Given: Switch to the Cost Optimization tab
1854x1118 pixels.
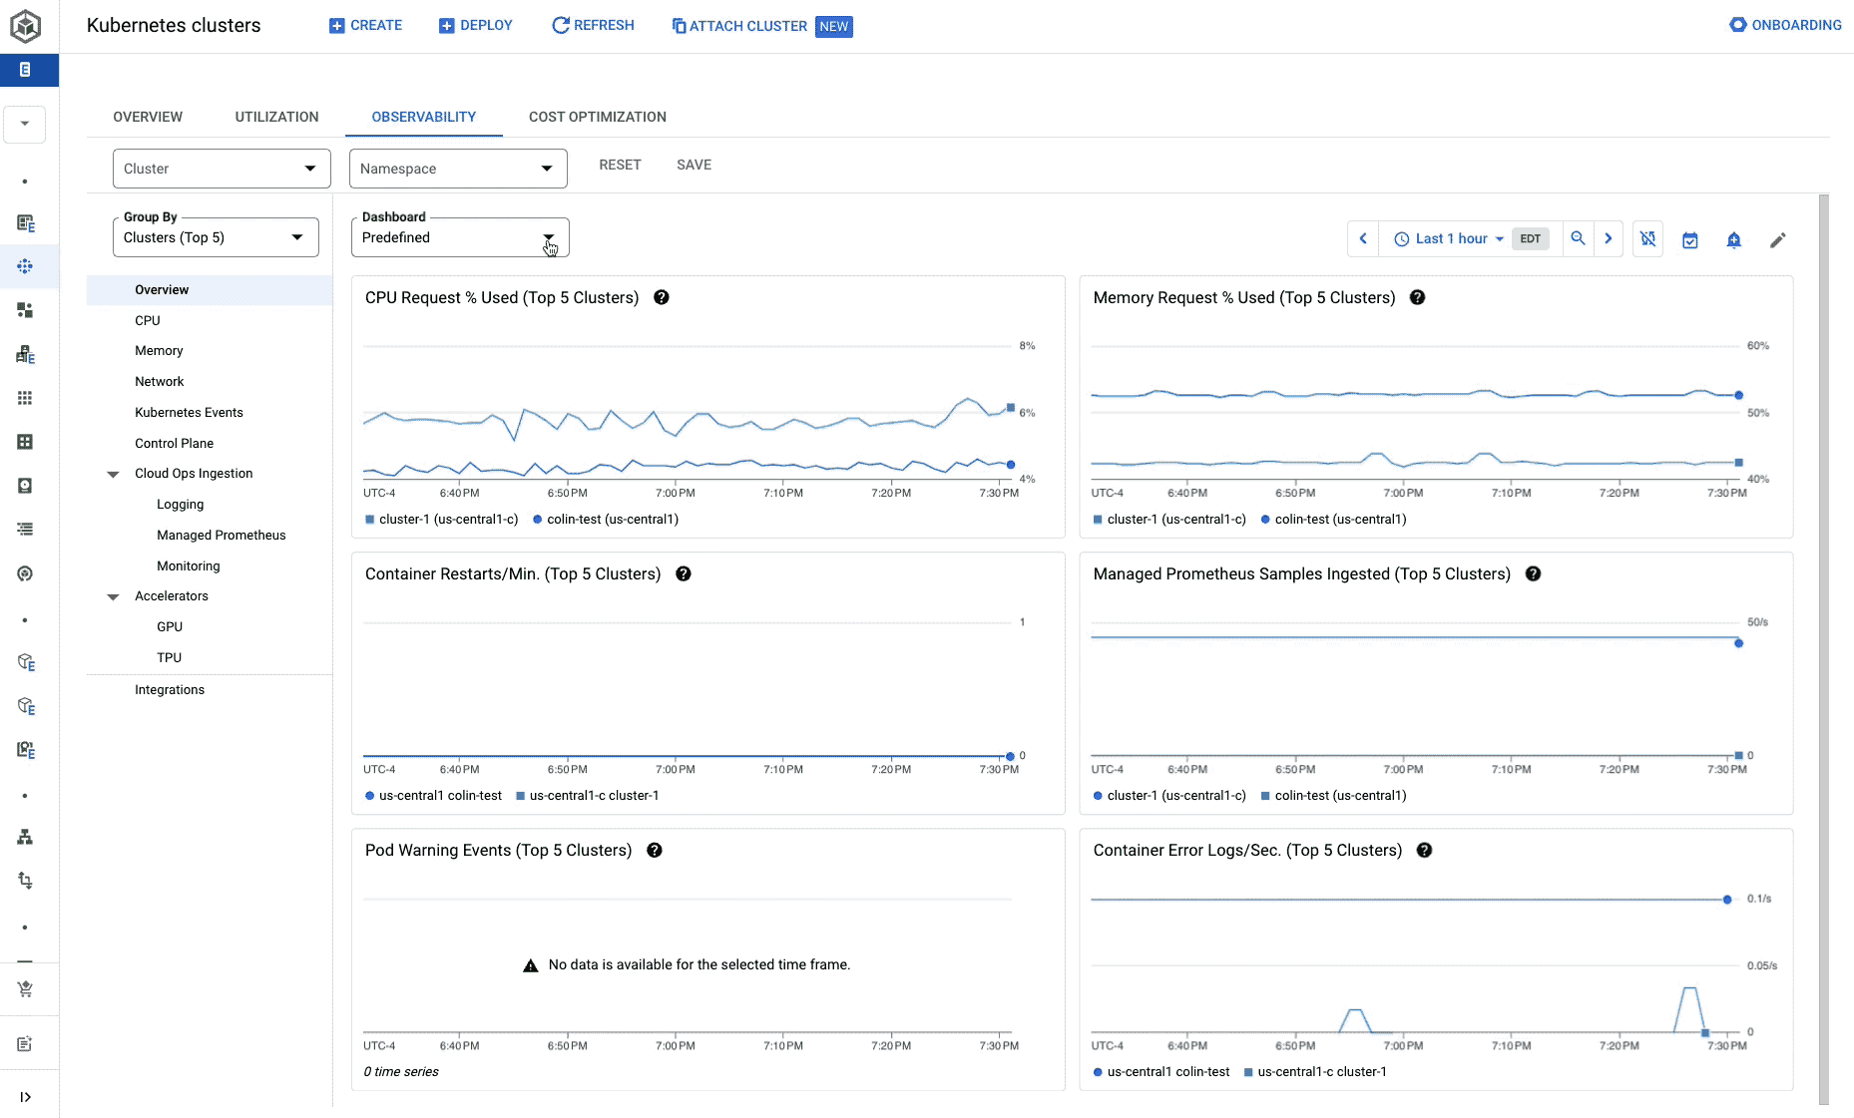Looking at the screenshot, I should point(597,117).
